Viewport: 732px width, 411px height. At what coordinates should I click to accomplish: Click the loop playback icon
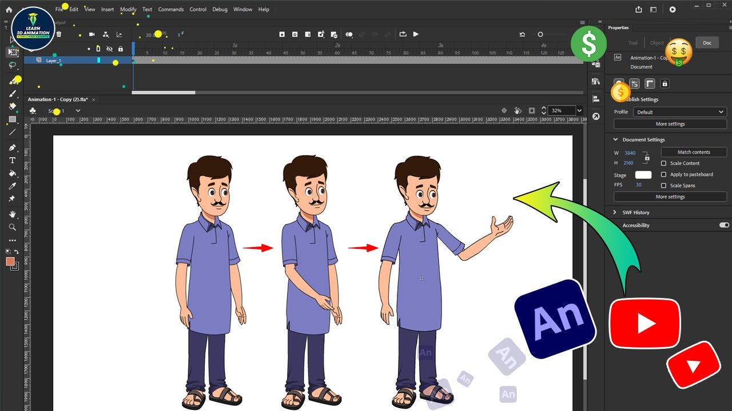pos(403,34)
